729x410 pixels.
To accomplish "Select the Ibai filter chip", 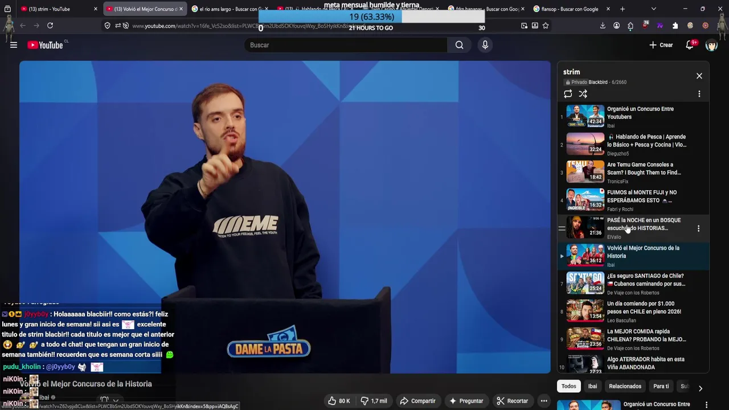I will pyautogui.click(x=592, y=386).
